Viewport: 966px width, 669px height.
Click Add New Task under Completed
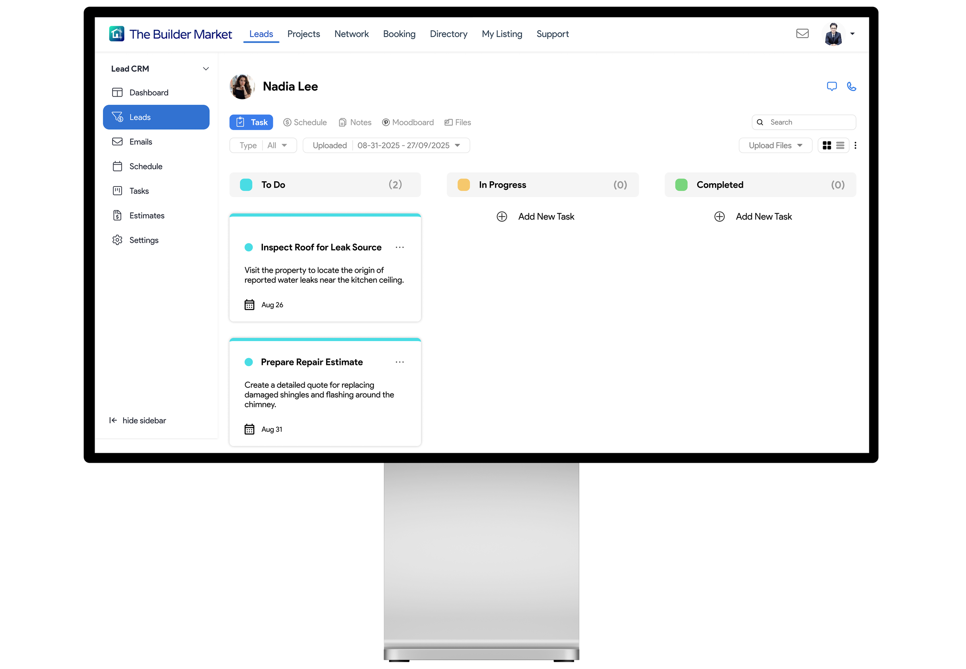pyautogui.click(x=763, y=217)
